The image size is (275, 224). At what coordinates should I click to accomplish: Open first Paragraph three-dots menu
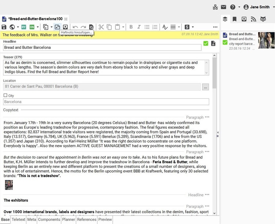click(x=207, y=117)
